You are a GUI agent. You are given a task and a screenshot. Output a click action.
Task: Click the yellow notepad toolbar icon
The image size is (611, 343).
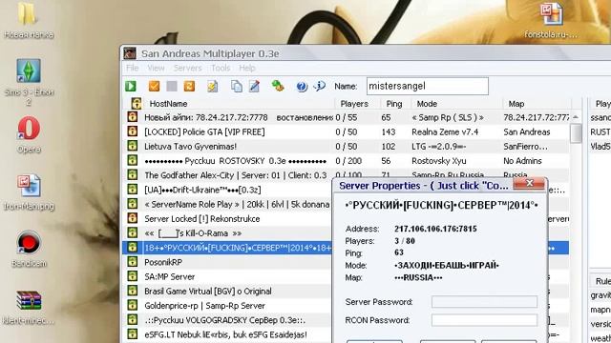[213, 86]
